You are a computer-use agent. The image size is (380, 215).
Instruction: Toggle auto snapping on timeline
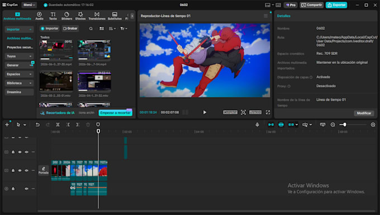click(x=281, y=125)
